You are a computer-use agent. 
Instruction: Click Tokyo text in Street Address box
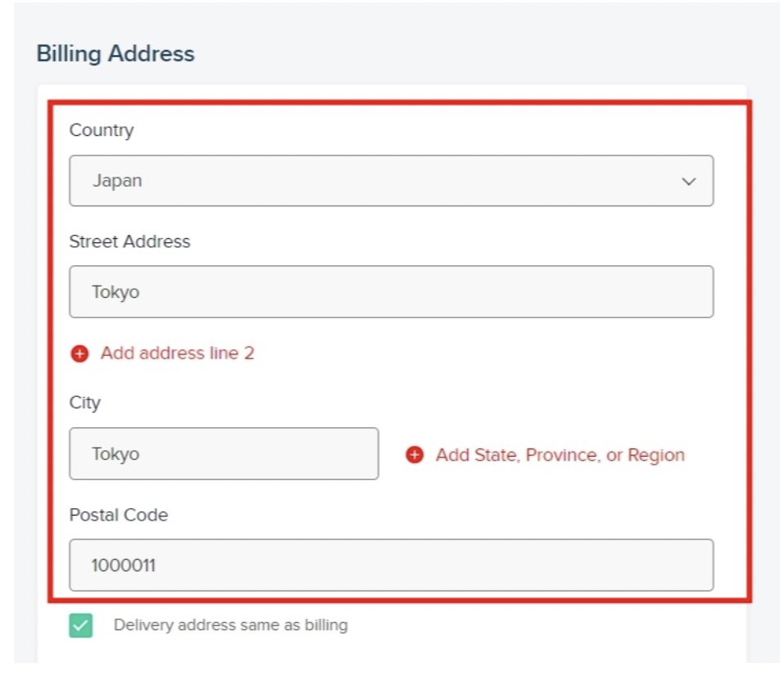116,292
